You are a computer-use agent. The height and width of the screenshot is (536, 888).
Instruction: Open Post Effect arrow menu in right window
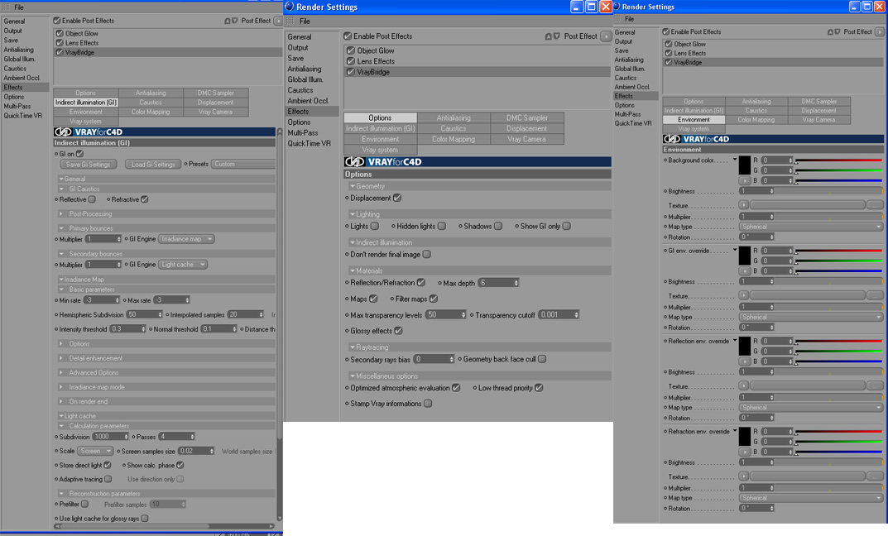[x=879, y=31]
